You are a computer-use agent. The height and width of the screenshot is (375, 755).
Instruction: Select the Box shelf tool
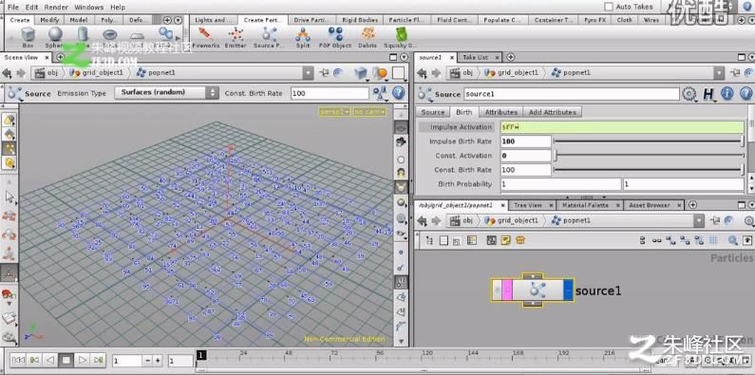tap(28, 37)
